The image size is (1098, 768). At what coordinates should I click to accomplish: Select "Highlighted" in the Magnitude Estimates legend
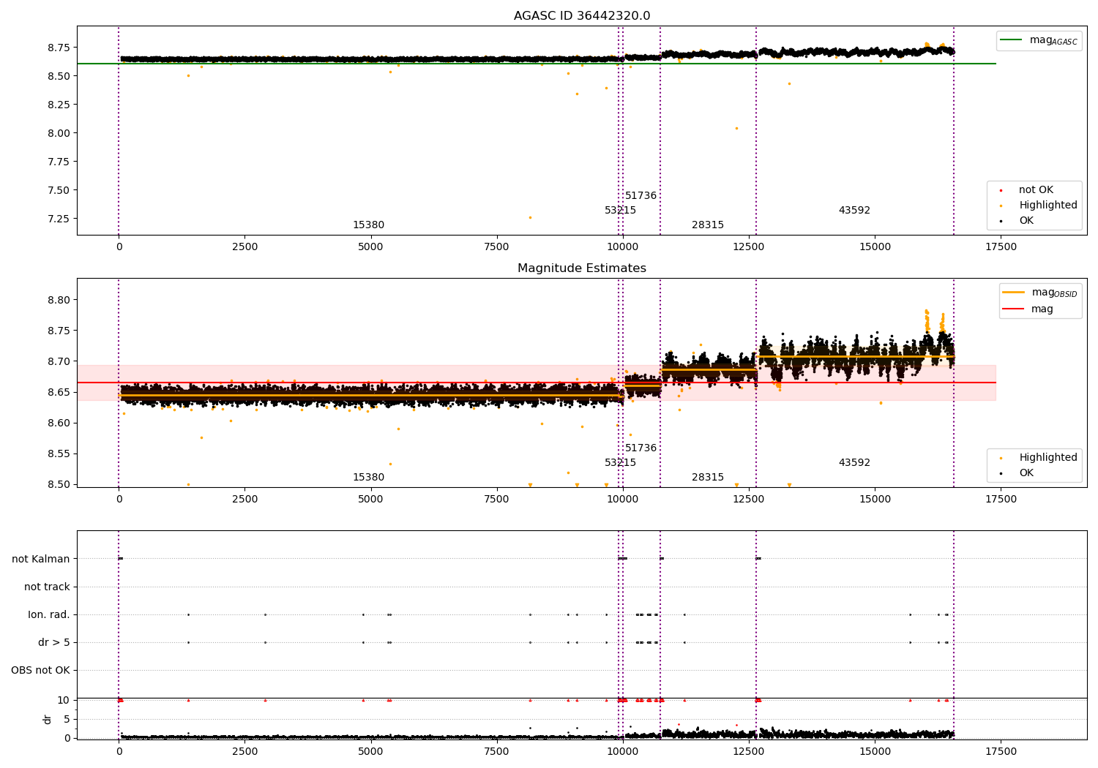click(x=1048, y=458)
